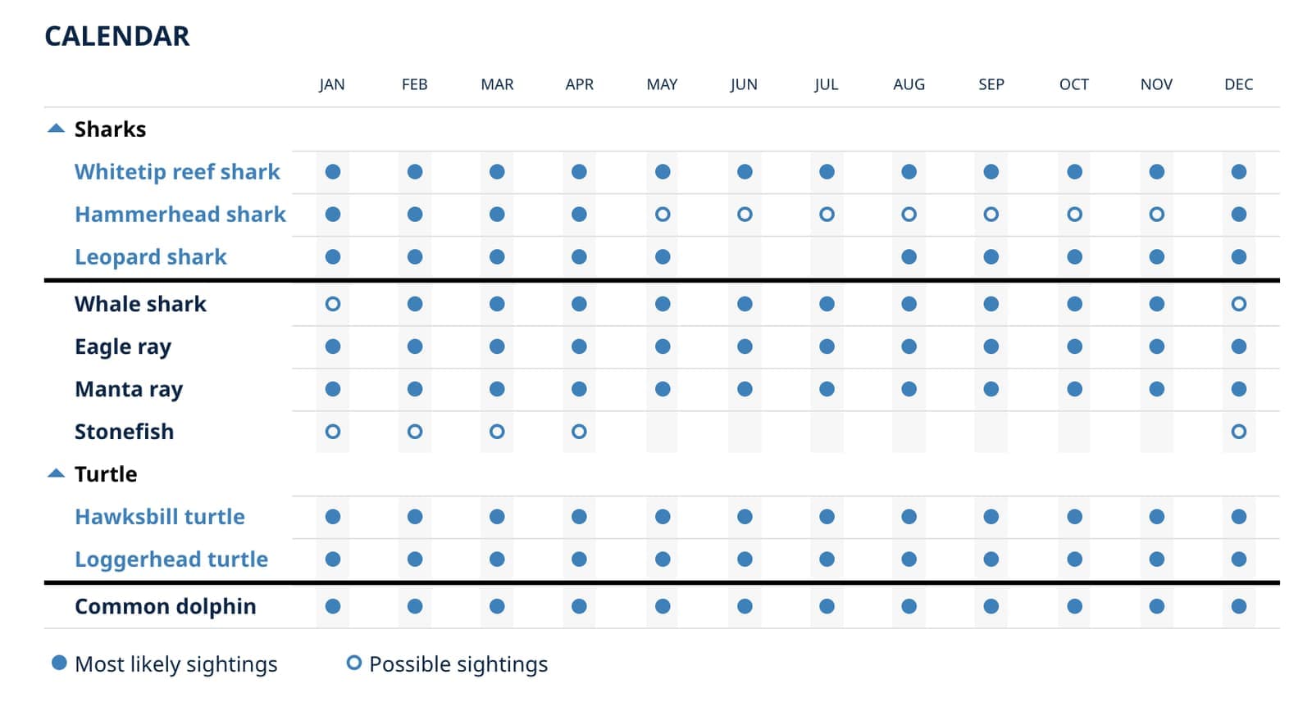Screen dimensions: 1312x702
Task: Open the Hammerhead shark link
Action: pos(180,215)
